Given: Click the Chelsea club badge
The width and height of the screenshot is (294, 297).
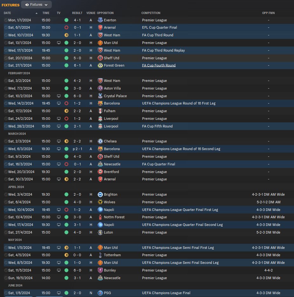Looking at the screenshot, I should click(100, 141).
